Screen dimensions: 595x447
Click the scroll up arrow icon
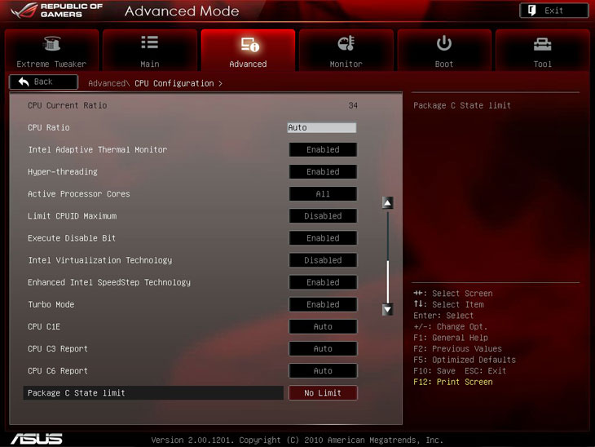click(x=388, y=203)
